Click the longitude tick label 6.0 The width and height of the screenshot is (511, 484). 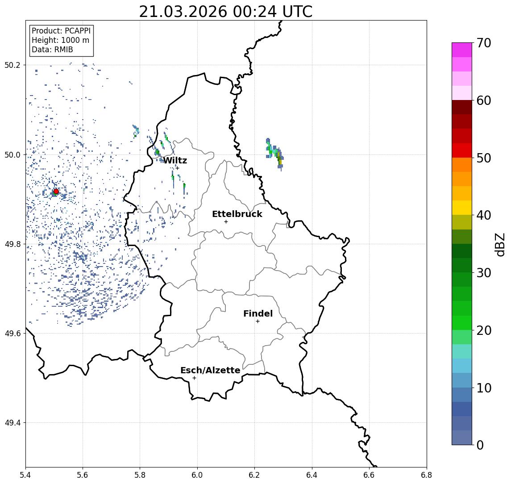[198, 475]
